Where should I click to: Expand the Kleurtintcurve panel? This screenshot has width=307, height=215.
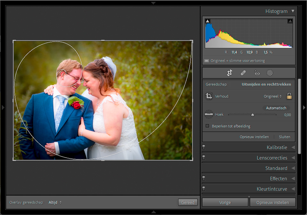pos(293,189)
